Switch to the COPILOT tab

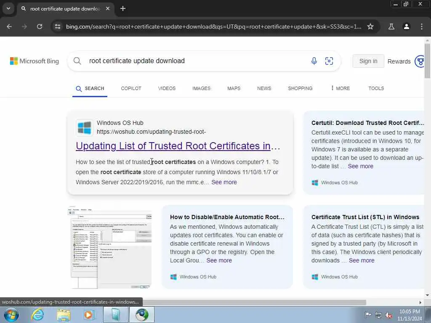(x=131, y=88)
